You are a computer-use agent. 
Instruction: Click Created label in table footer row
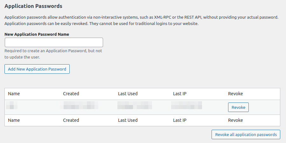71,120
